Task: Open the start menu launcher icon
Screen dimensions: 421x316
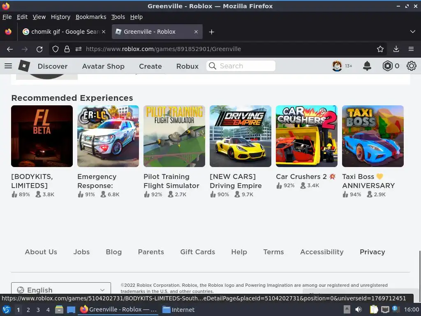Action: pyautogui.click(x=7, y=309)
